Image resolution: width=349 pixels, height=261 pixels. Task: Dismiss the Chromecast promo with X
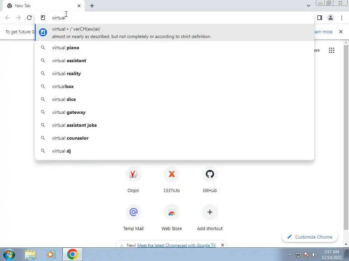coord(222,245)
